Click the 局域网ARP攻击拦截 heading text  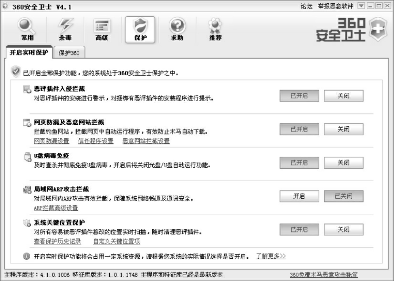click(x=61, y=189)
